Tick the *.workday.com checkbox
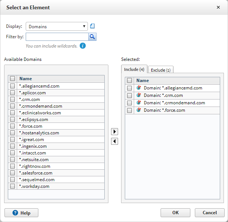This screenshot has width=228, height=222. [x=13, y=186]
